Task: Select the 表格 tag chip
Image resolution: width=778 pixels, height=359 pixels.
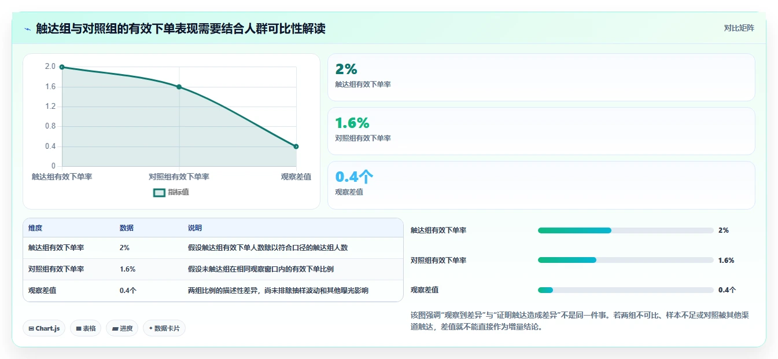Action: click(86, 328)
